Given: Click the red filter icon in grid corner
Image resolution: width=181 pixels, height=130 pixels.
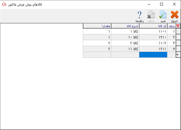Looking at the screenshot, I should coord(178,26).
